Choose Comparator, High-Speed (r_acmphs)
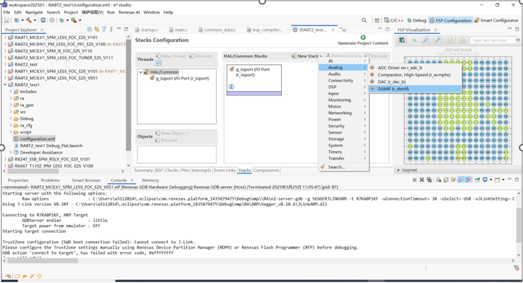 tap(415, 74)
